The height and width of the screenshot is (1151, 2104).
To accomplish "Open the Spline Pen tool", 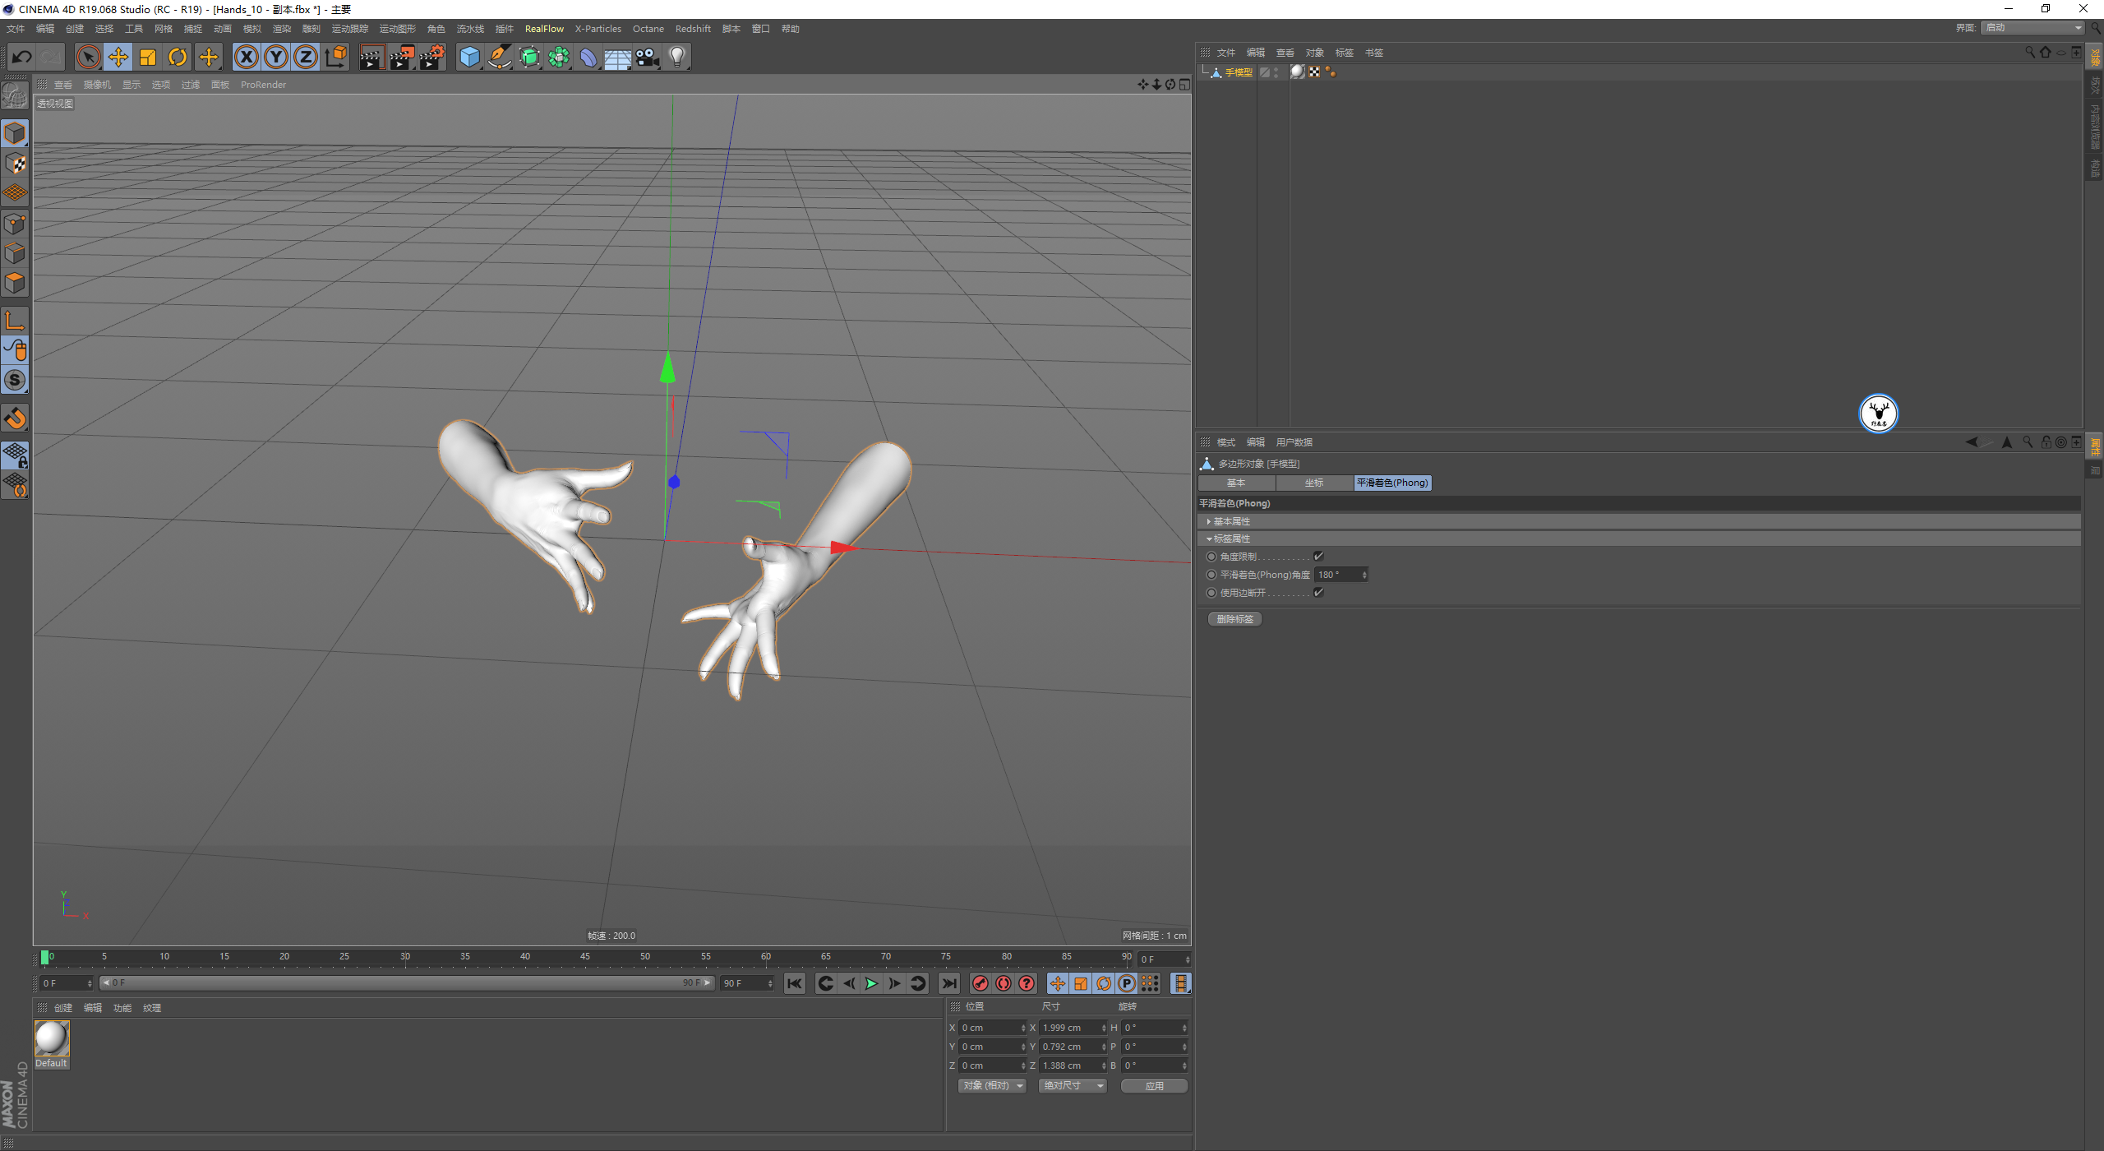I will coord(499,57).
